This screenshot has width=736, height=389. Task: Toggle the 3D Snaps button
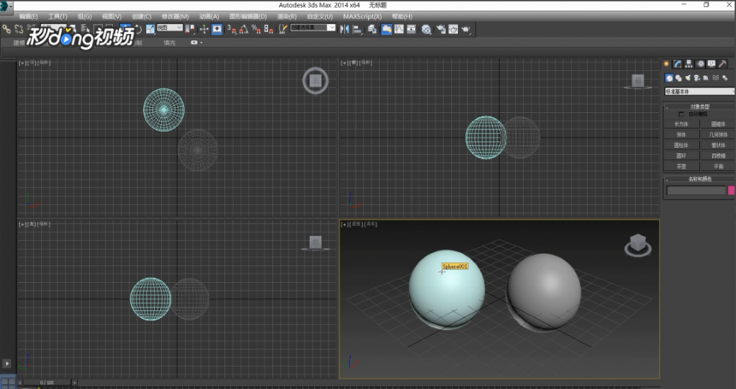pos(231,29)
